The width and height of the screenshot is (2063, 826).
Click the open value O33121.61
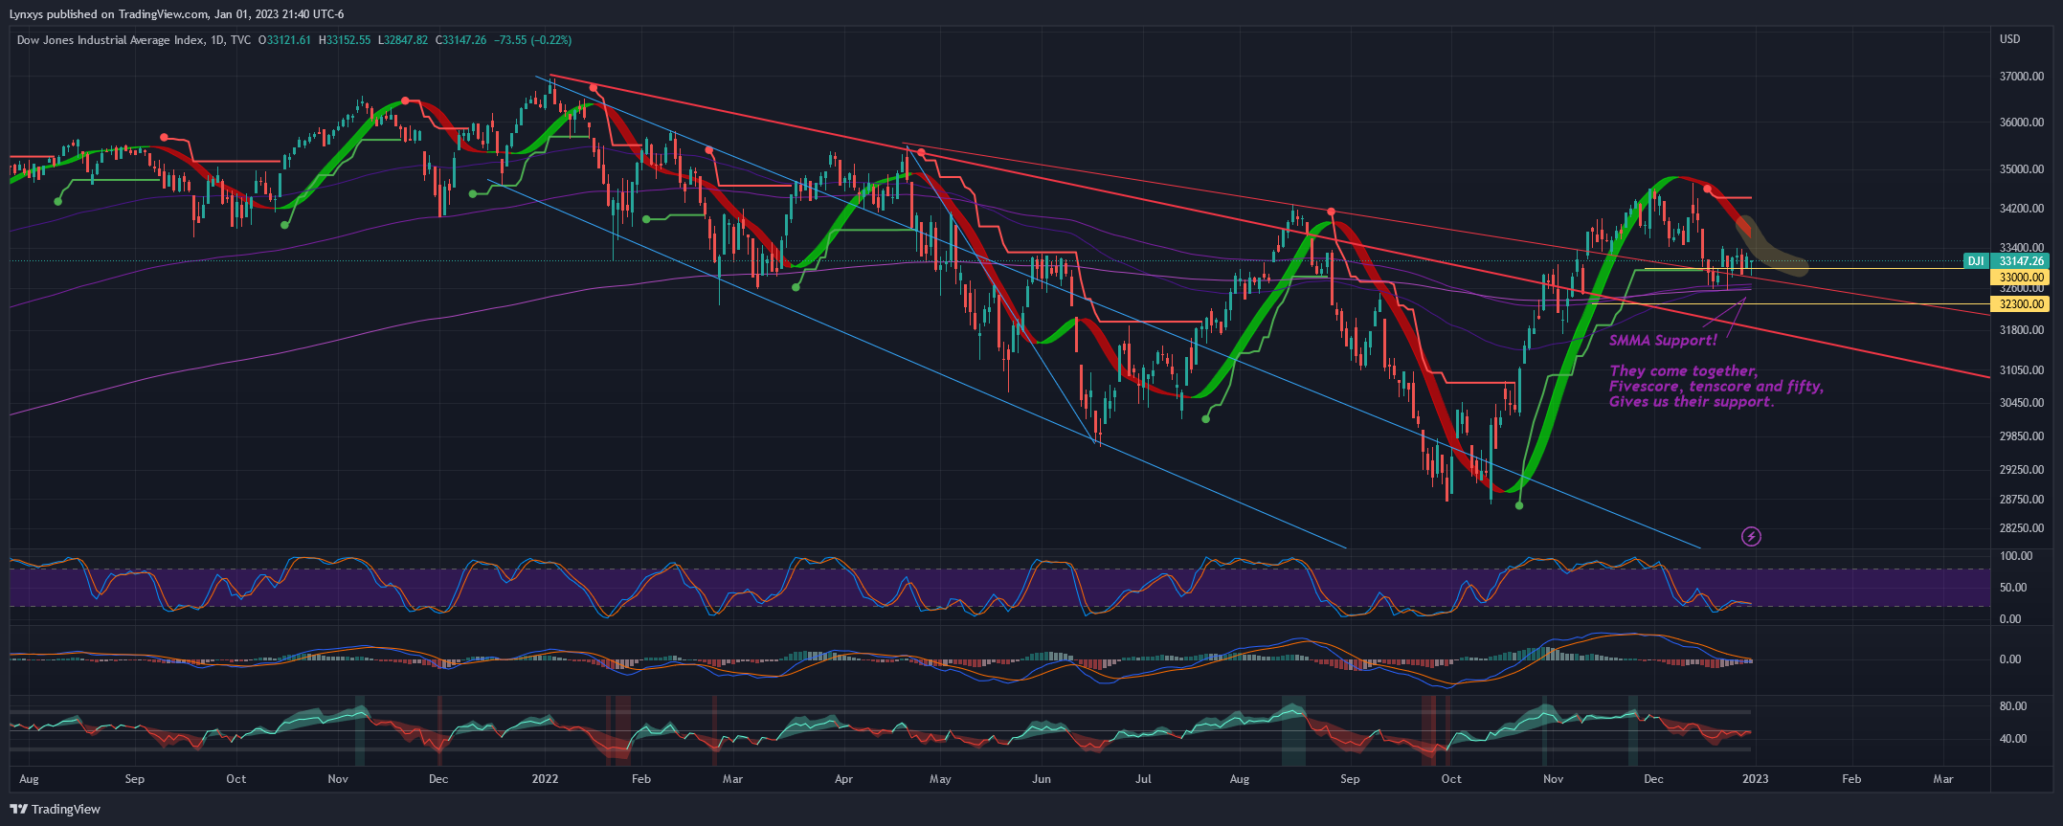pyautogui.click(x=285, y=40)
